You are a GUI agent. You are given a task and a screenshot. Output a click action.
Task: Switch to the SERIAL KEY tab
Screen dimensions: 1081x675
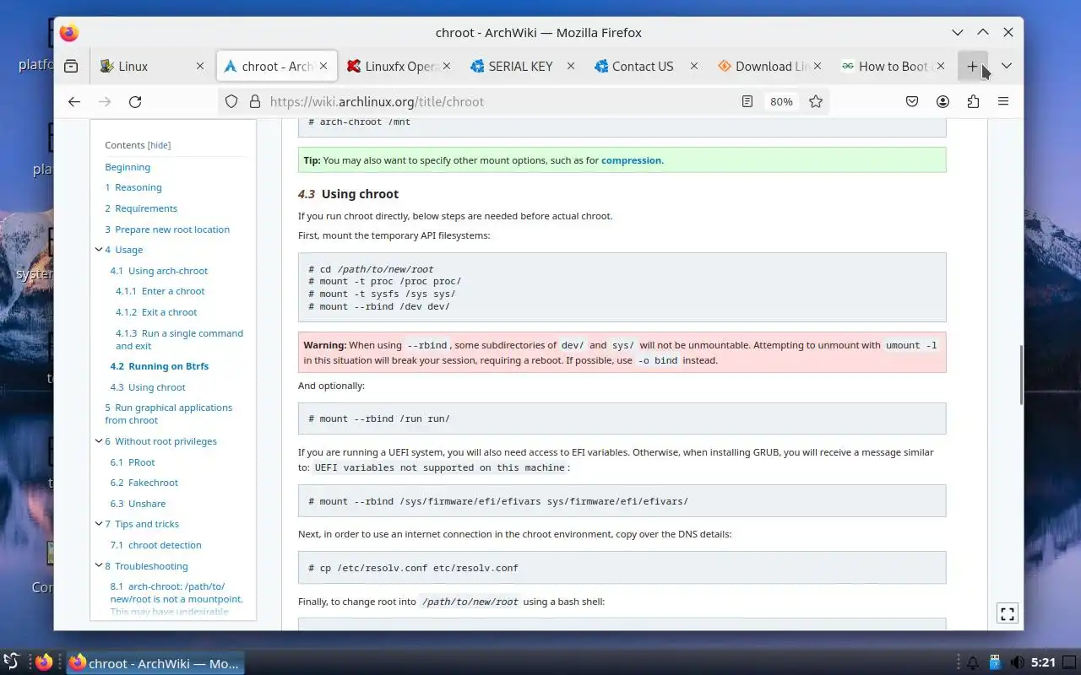[x=524, y=66]
